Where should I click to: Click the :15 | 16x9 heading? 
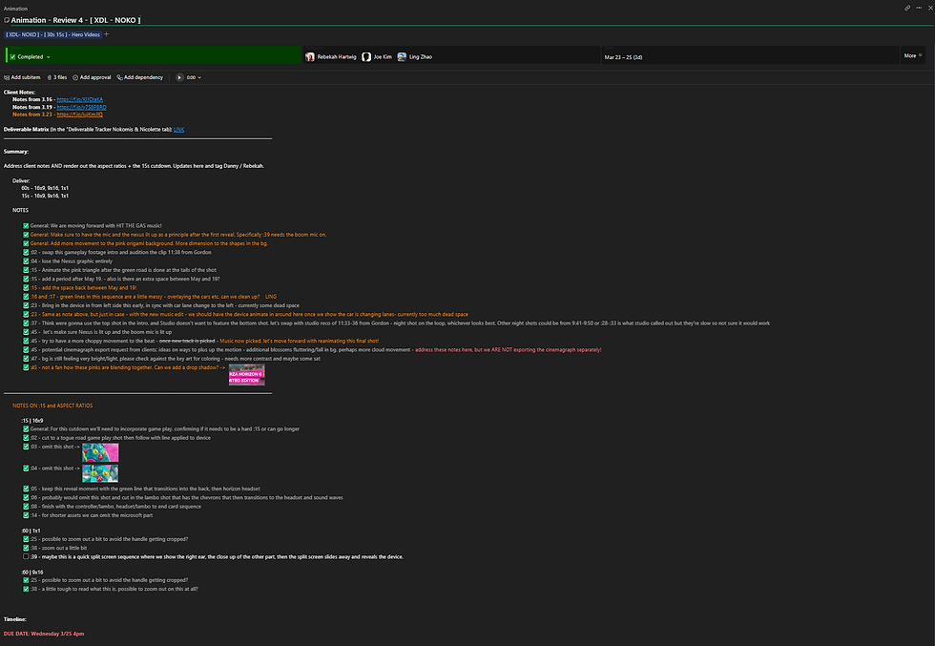coord(32,421)
